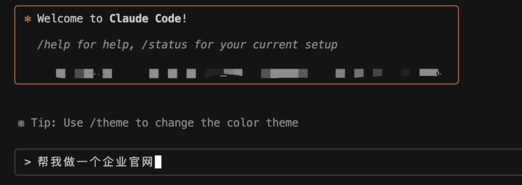This screenshot has height=185, width=522.
Task: Click the words 'current setup'
Action: click(295, 45)
